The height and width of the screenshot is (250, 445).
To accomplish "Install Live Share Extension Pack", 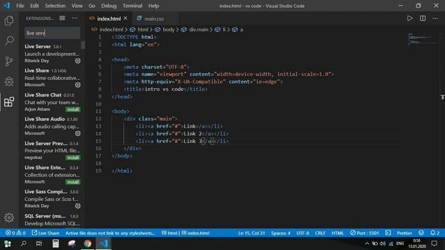I will click(73, 182).
